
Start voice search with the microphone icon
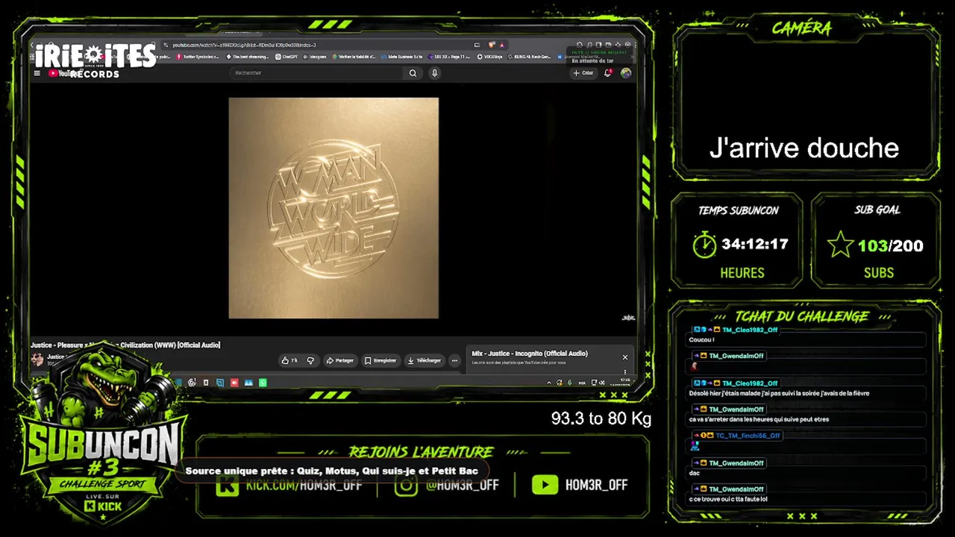click(434, 73)
